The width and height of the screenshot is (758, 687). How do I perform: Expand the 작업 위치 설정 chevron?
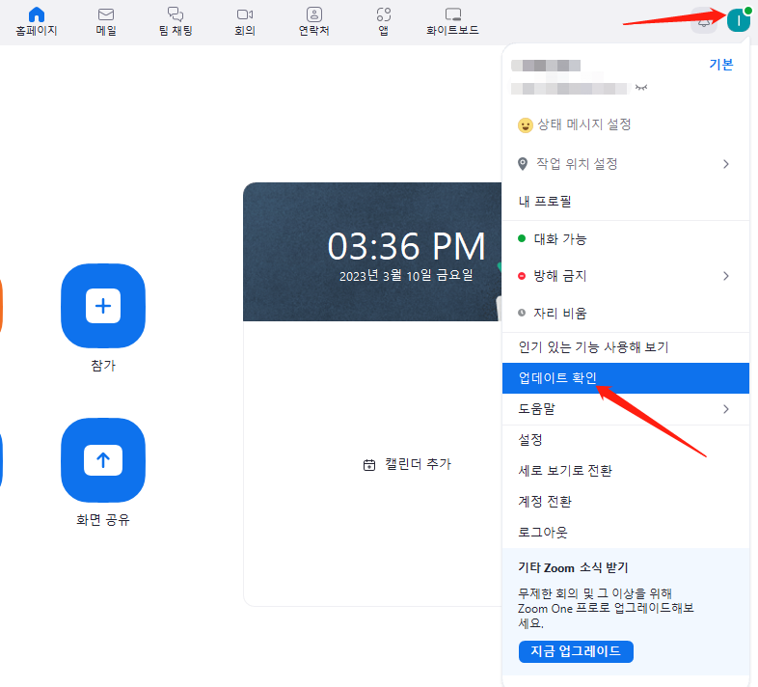725,164
